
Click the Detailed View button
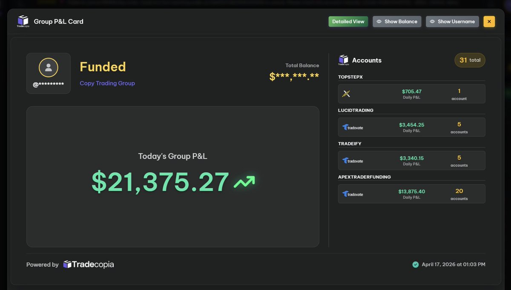(x=348, y=22)
